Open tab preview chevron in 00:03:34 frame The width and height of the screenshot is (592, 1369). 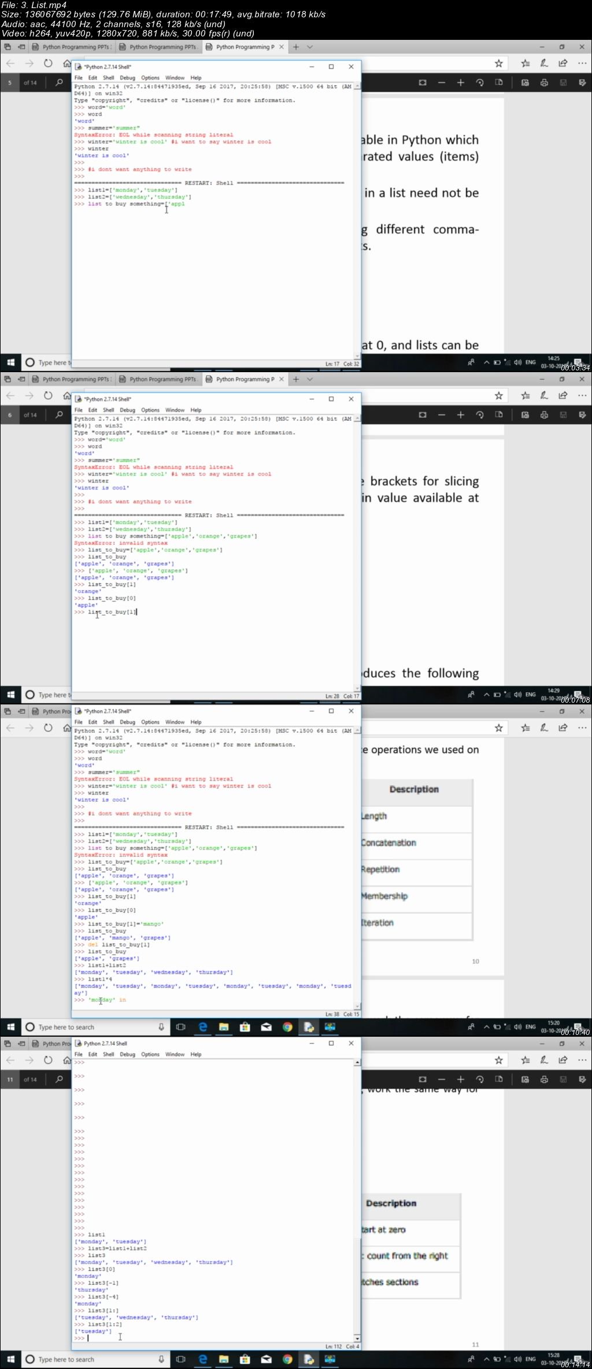(310, 47)
